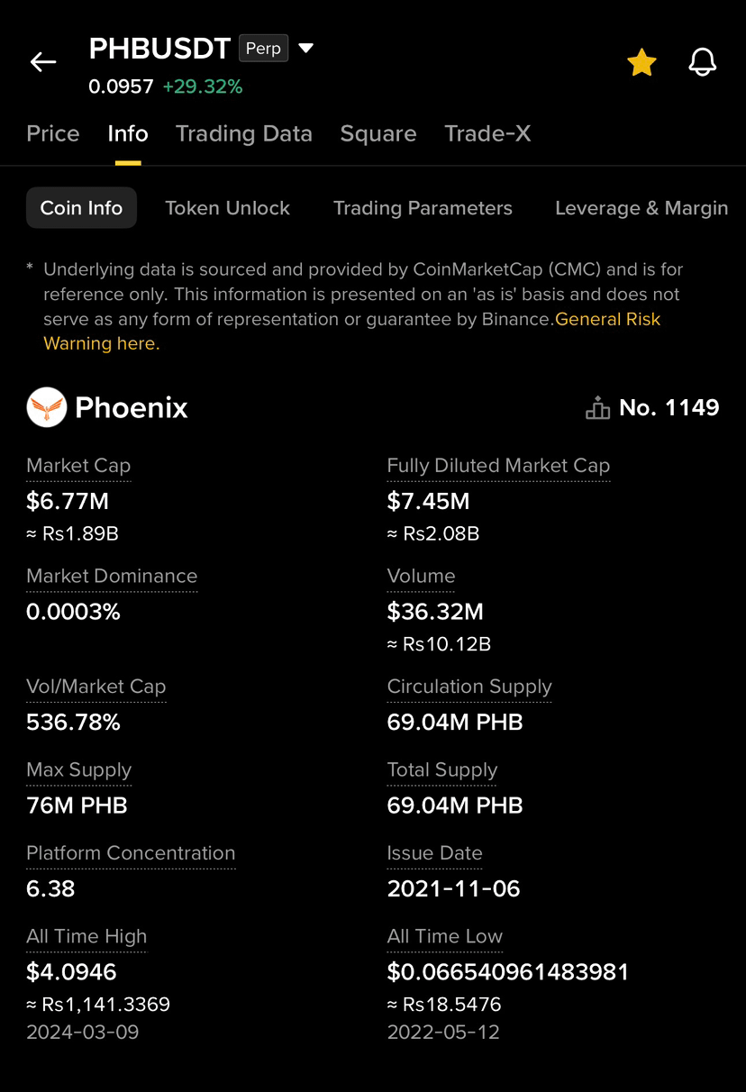Open Leverage & Margin section

pos(641,208)
